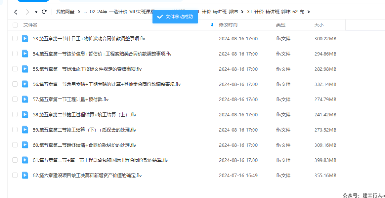
Task: Sort by 类型 column
Action: [x=281, y=25]
